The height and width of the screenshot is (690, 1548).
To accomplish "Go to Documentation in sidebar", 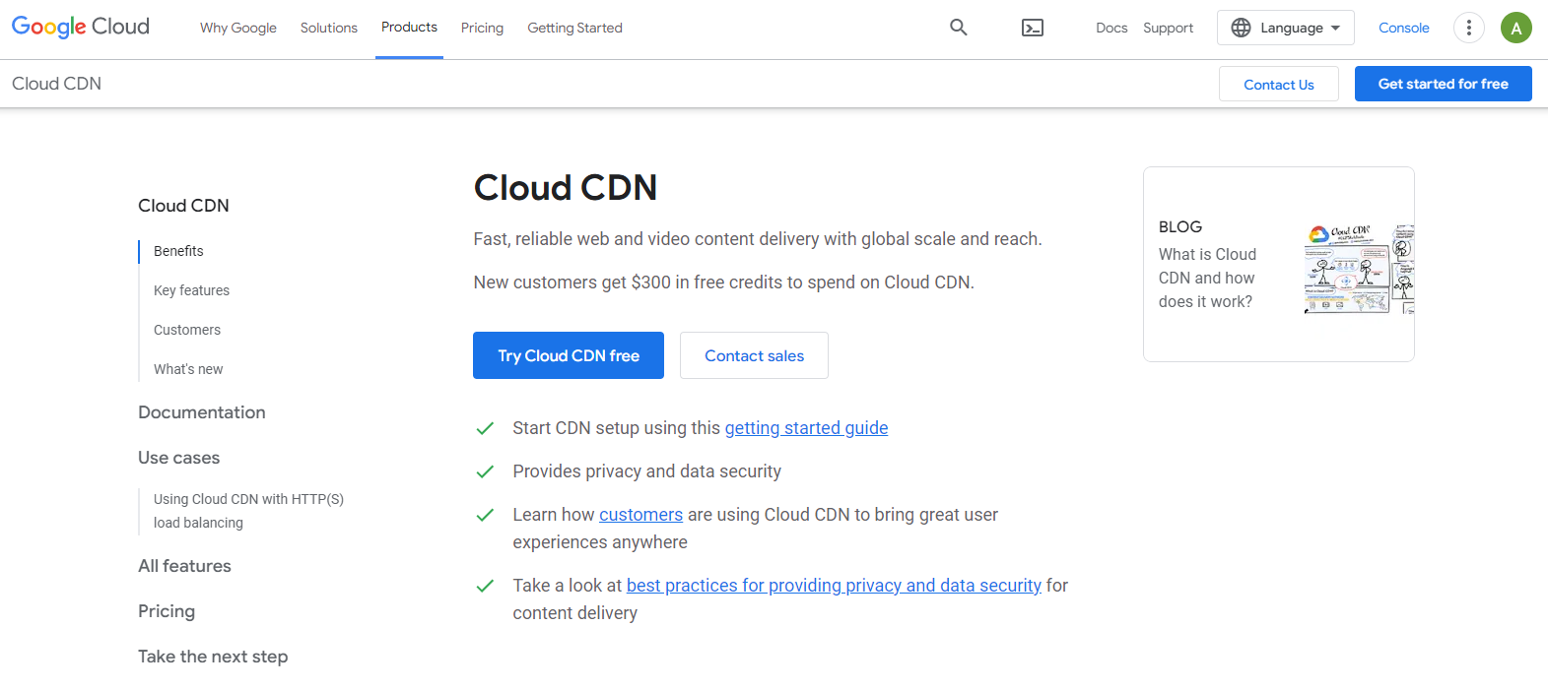I will (202, 412).
